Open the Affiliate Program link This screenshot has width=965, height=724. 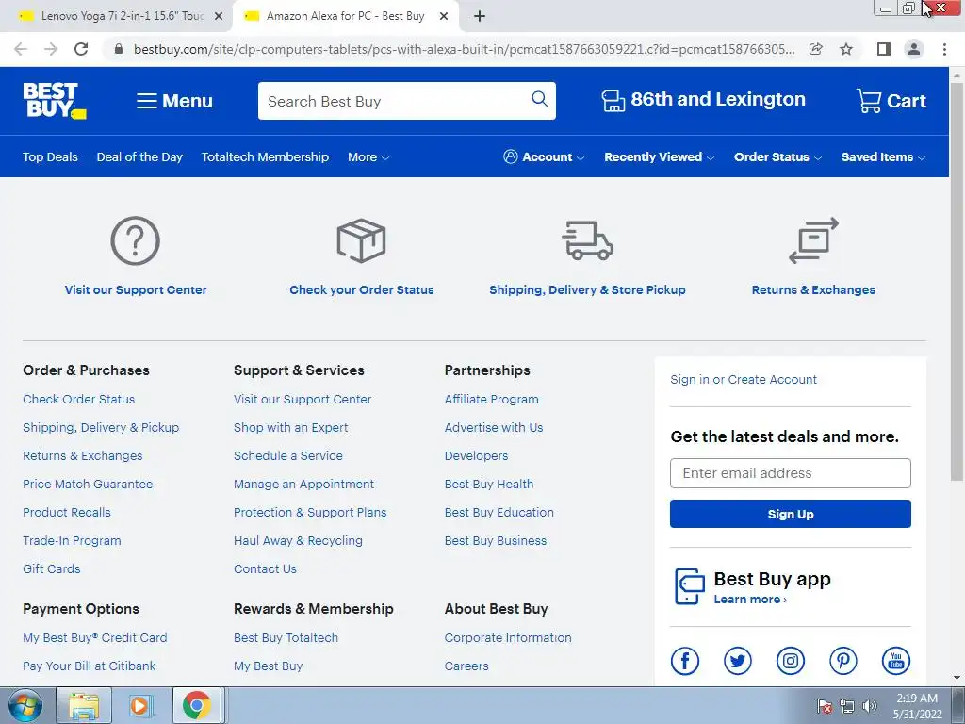(491, 399)
